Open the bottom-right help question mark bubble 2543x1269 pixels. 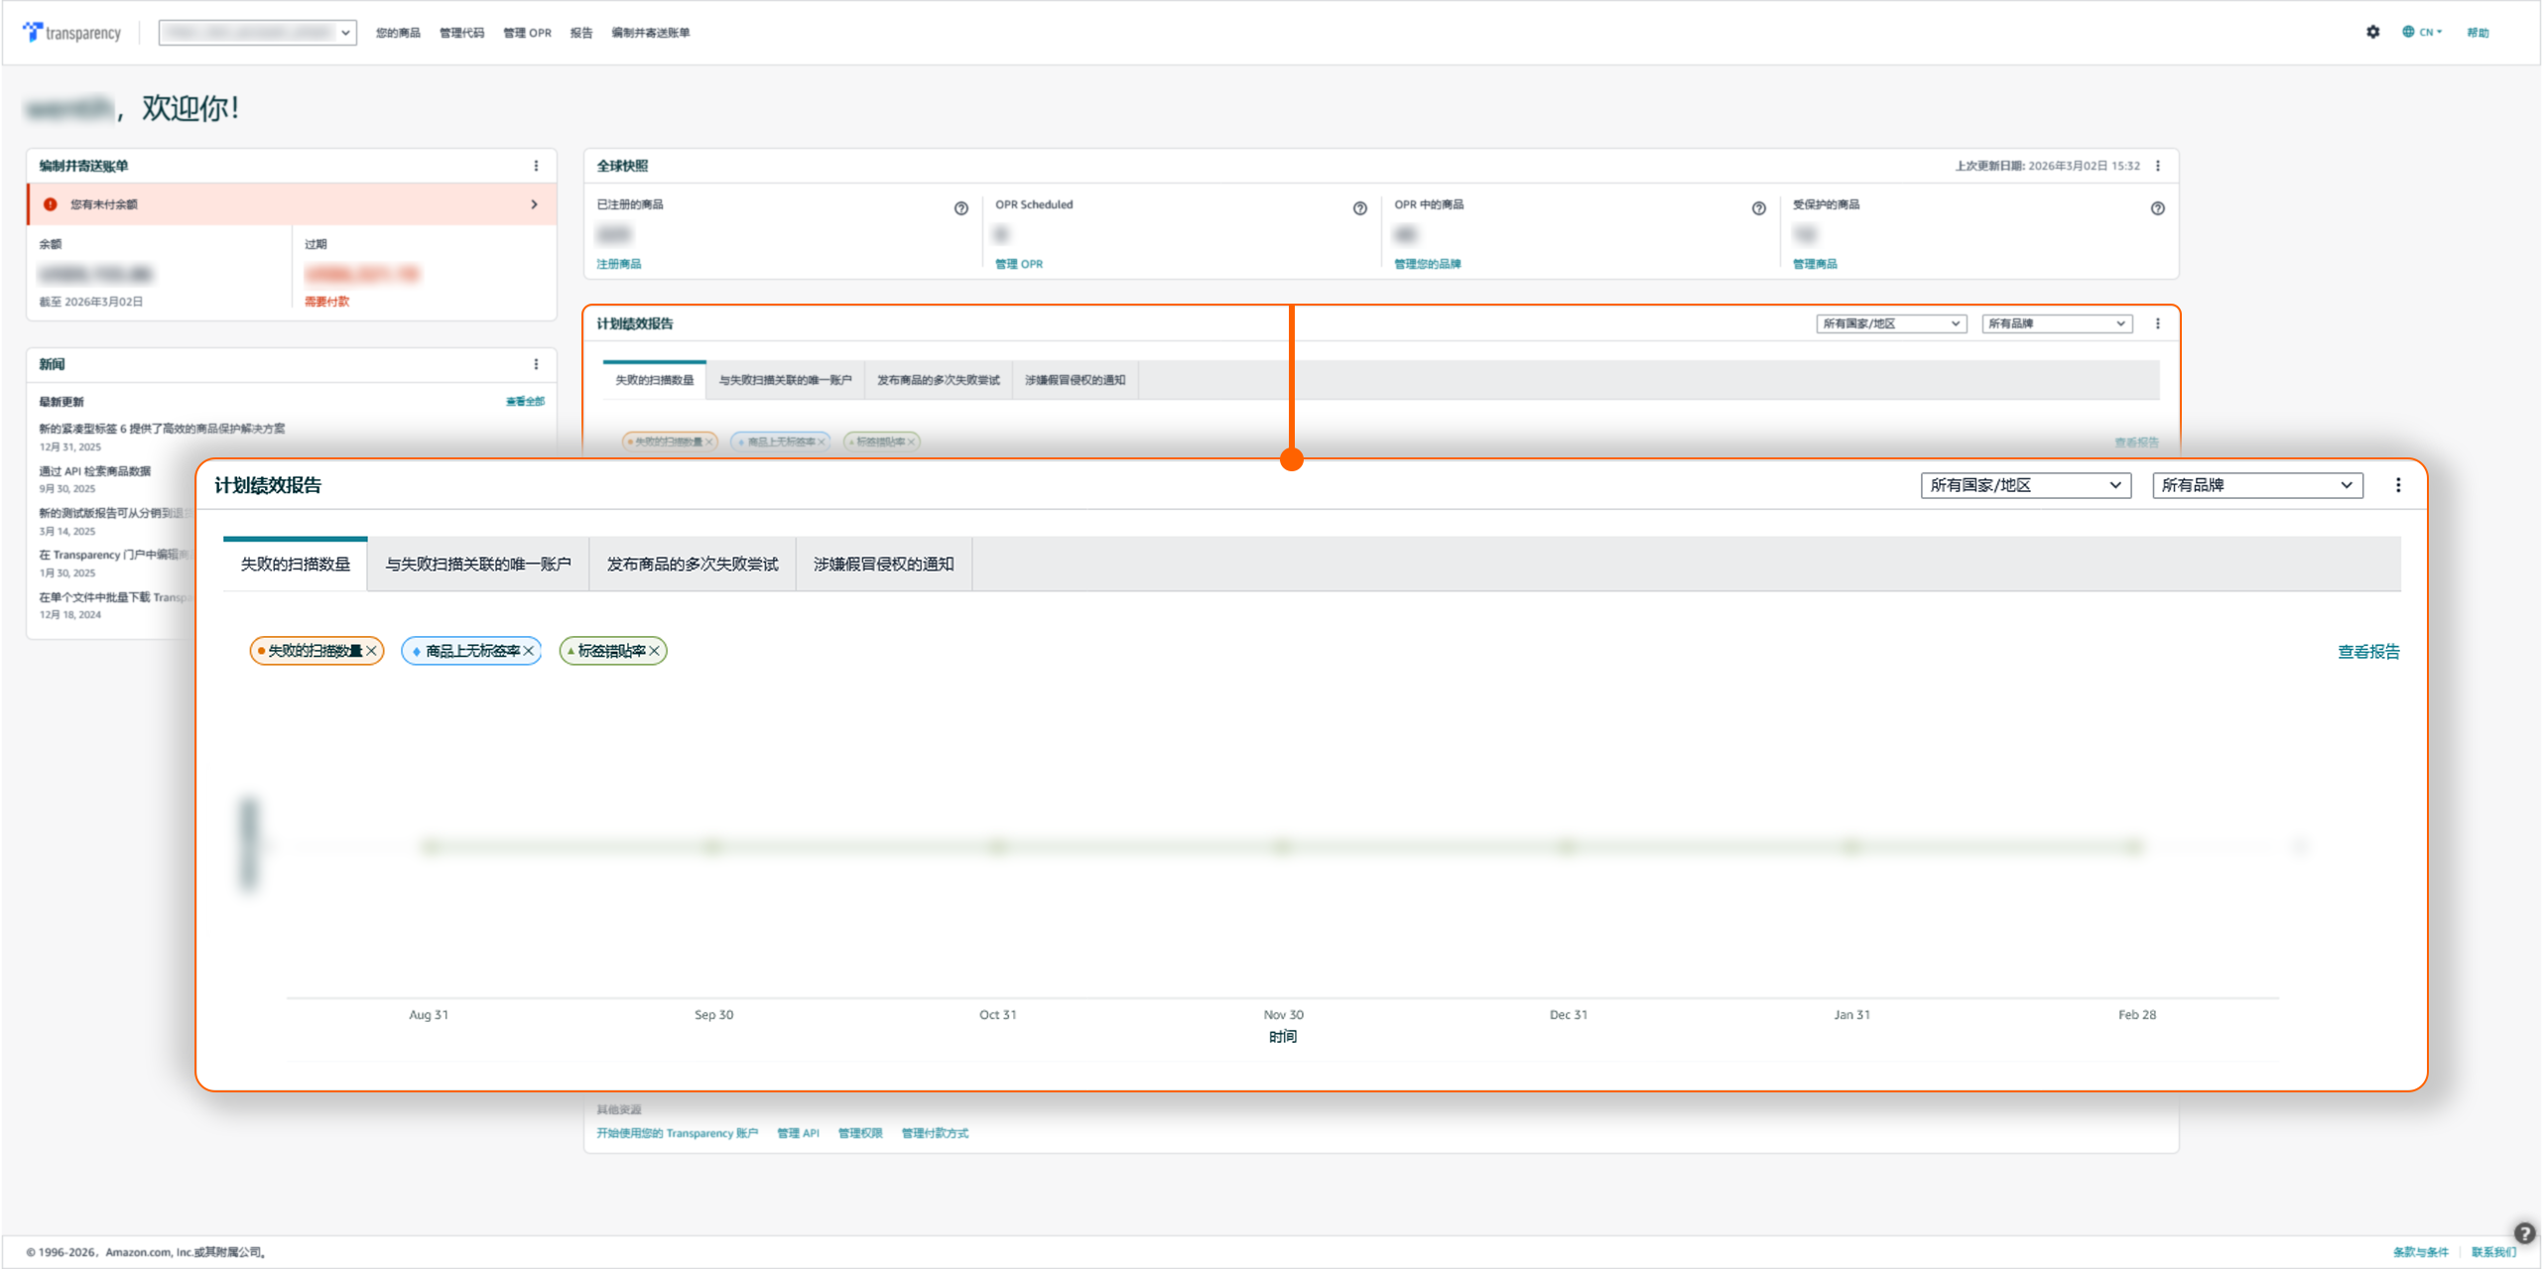click(2524, 1233)
